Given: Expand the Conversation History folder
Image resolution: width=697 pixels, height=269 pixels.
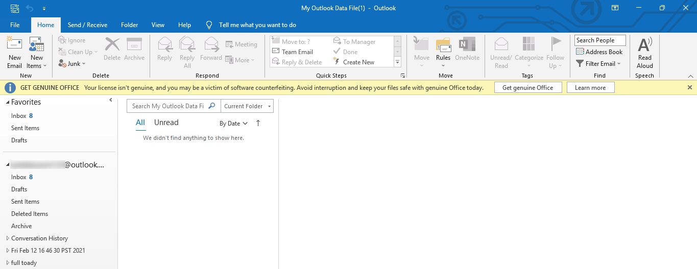Looking at the screenshot, I should click(8, 238).
